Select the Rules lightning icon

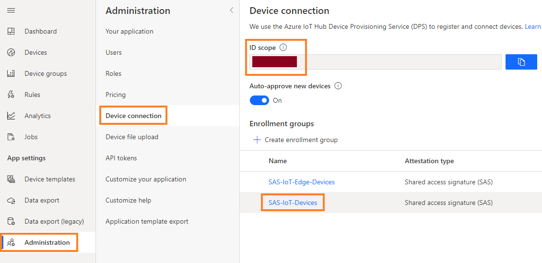pyautogui.click(x=11, y=95)
